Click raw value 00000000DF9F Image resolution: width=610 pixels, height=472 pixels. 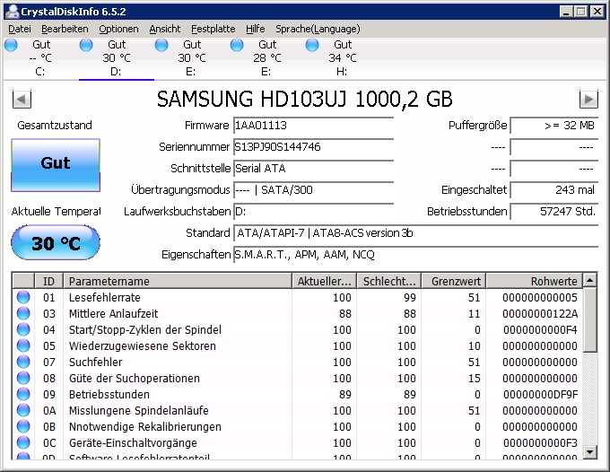pyautogui.click(x=540, y=395)
